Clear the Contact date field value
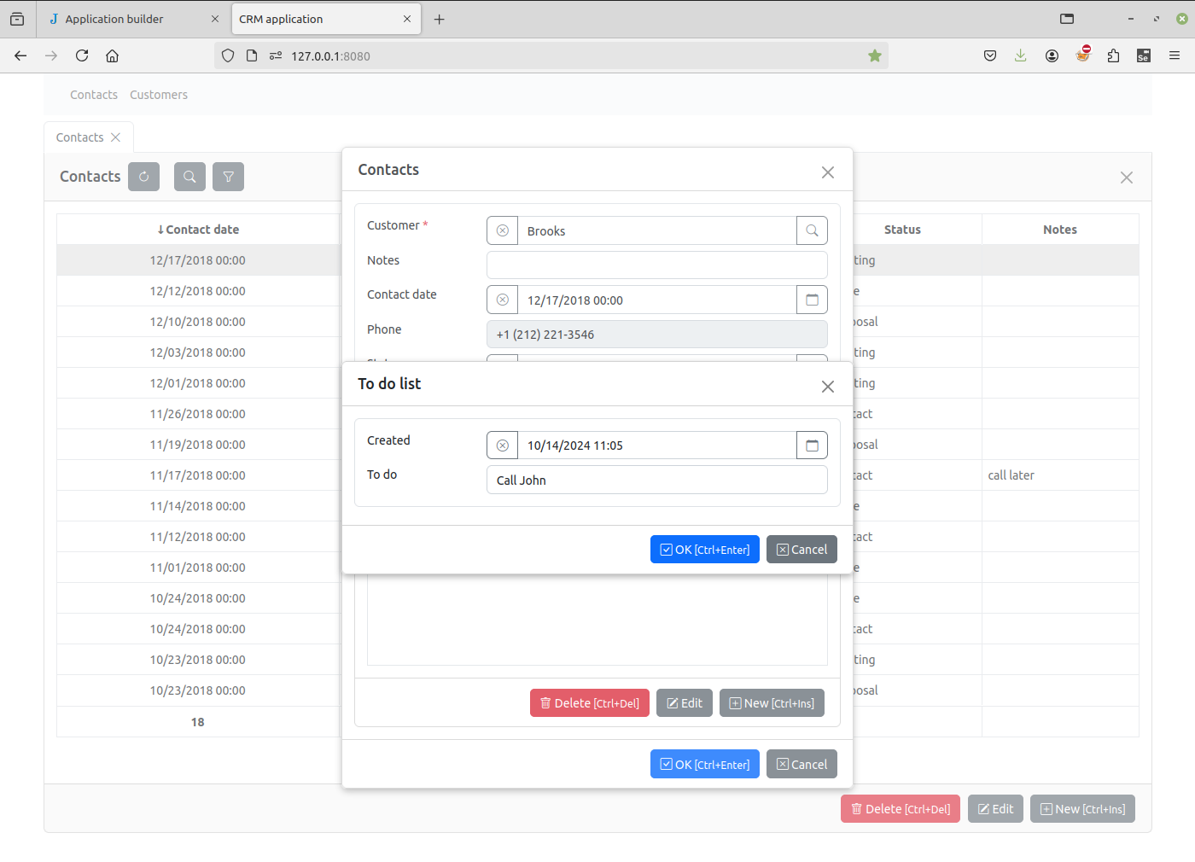This screenshot has width=1195, height=862. [503, 300]
